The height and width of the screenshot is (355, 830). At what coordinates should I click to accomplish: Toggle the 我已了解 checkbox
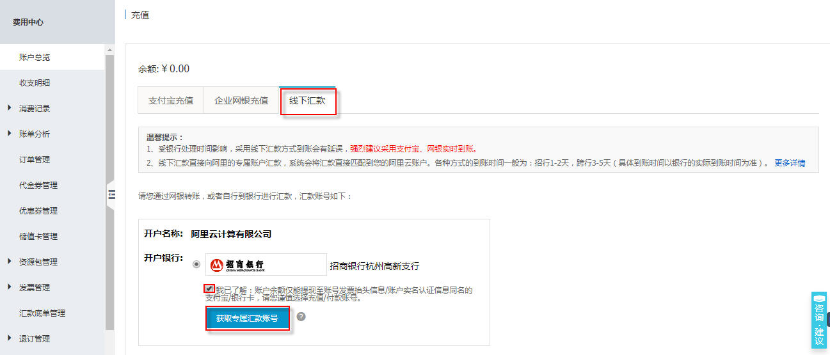[x=209, y=288]
